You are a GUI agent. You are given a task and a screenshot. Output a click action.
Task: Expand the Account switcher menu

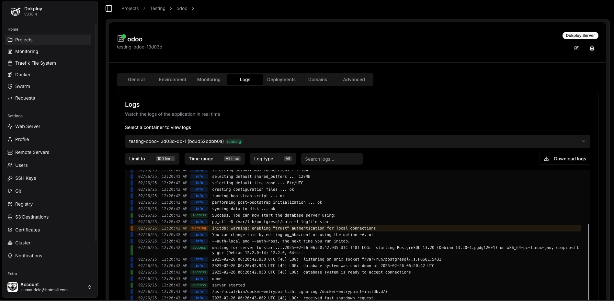[90, 287]
